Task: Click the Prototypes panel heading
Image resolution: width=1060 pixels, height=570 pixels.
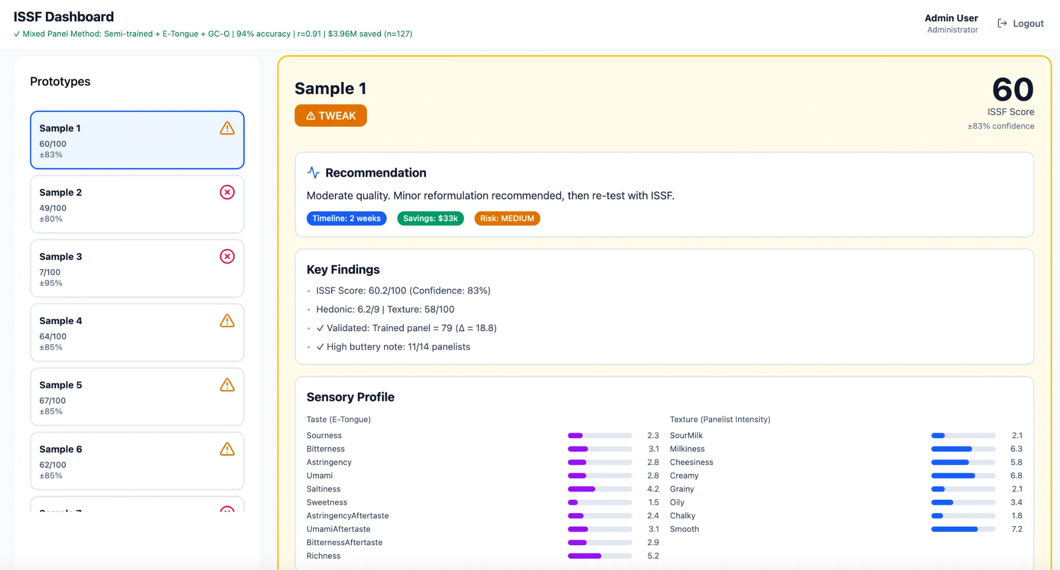Action: click(60, 82)
